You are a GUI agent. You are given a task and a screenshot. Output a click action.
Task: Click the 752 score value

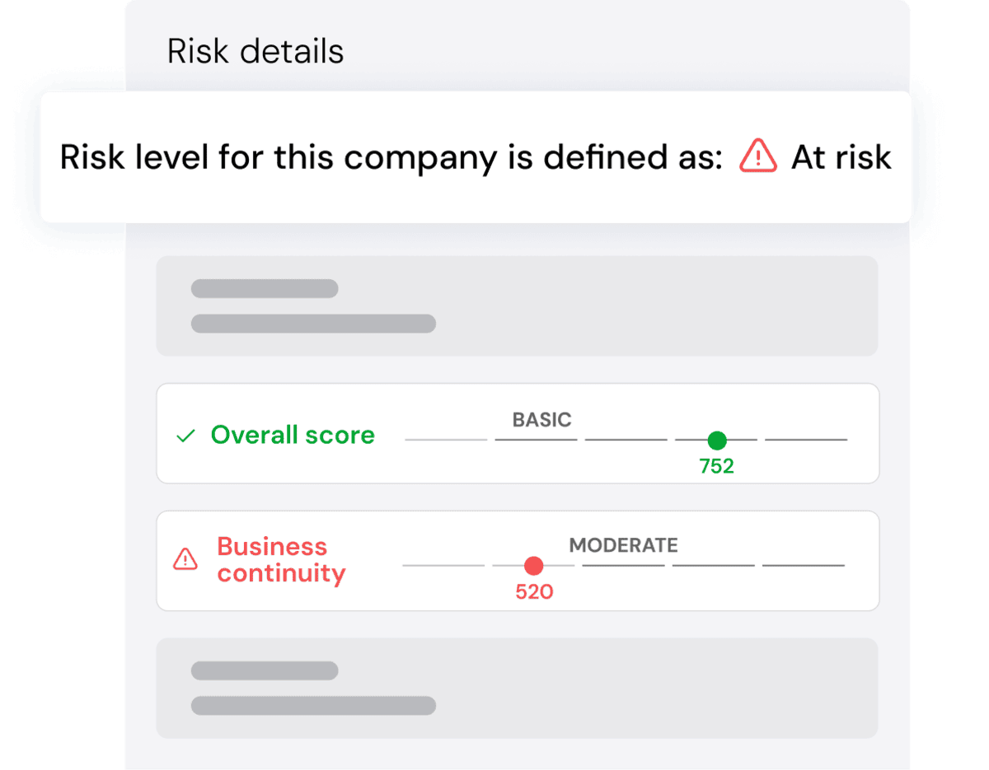[x=716, y=466]
